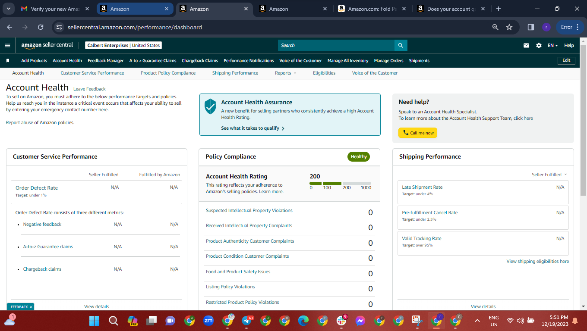Open the Report abuse link

coord(19,123)
